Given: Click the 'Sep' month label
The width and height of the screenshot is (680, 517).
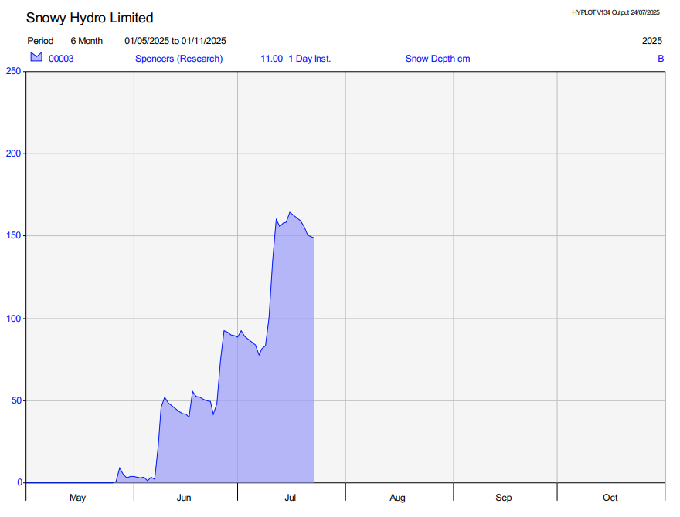Looking at the screenshot, I should pyautogui.click(x=504, y=498).
